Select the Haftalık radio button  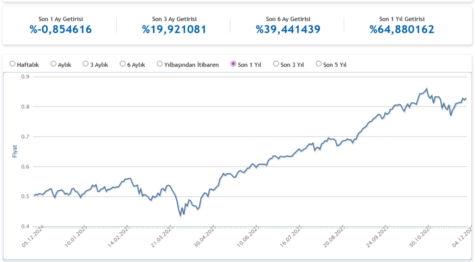pyautogui.click(x=13, y=64)
